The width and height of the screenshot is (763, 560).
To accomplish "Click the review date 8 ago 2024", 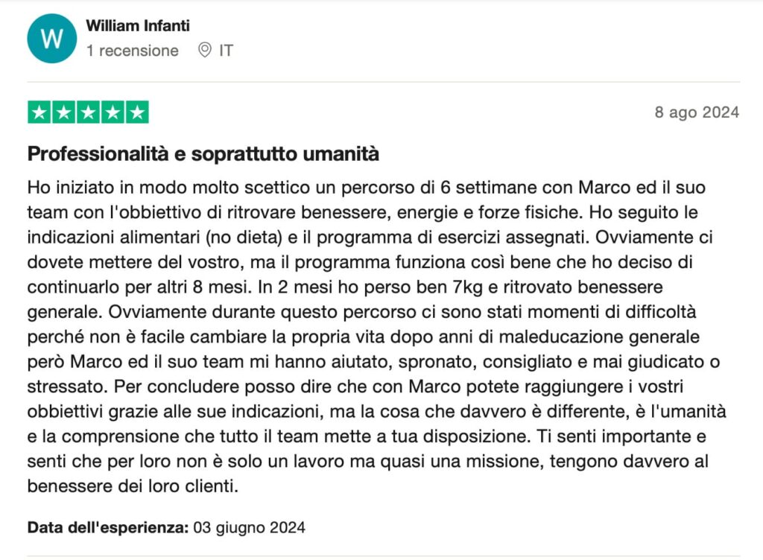I will click(697, 112).
